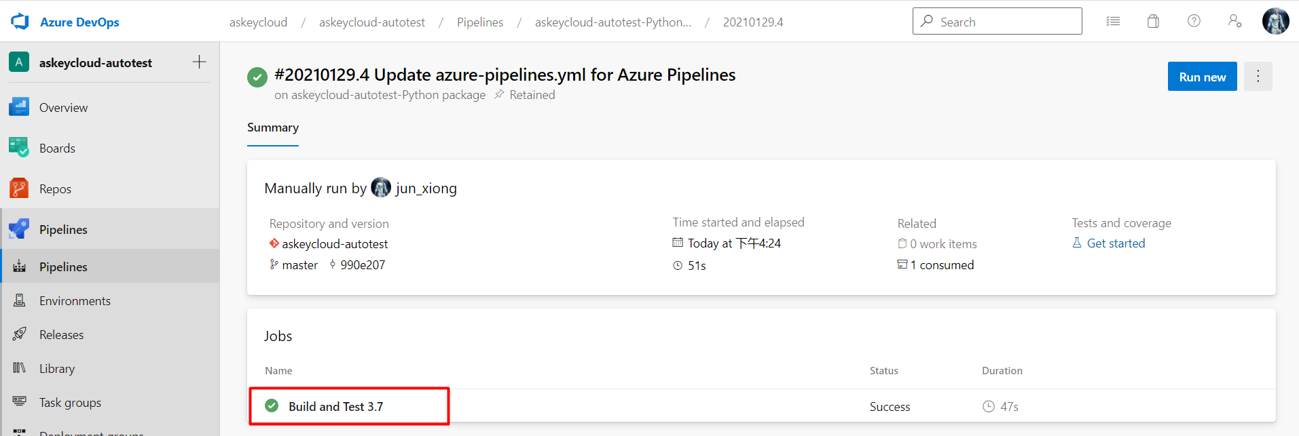Click the Get started tests link
The height and width of the screenshot is (436, 1299).
(1116, 243)
